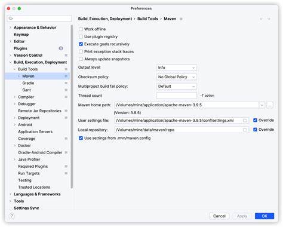Screen dimensions: 283x227
Task: Open the Checksum policy dropdown
Action: [177, 77]
